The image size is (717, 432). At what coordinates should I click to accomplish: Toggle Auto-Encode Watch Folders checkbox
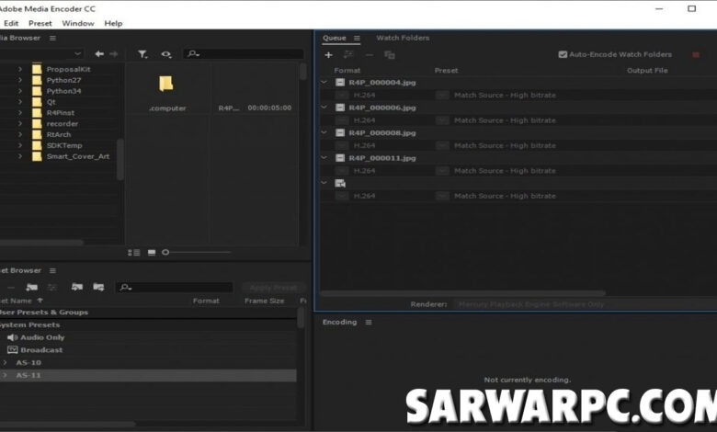[x=563, y=54]
